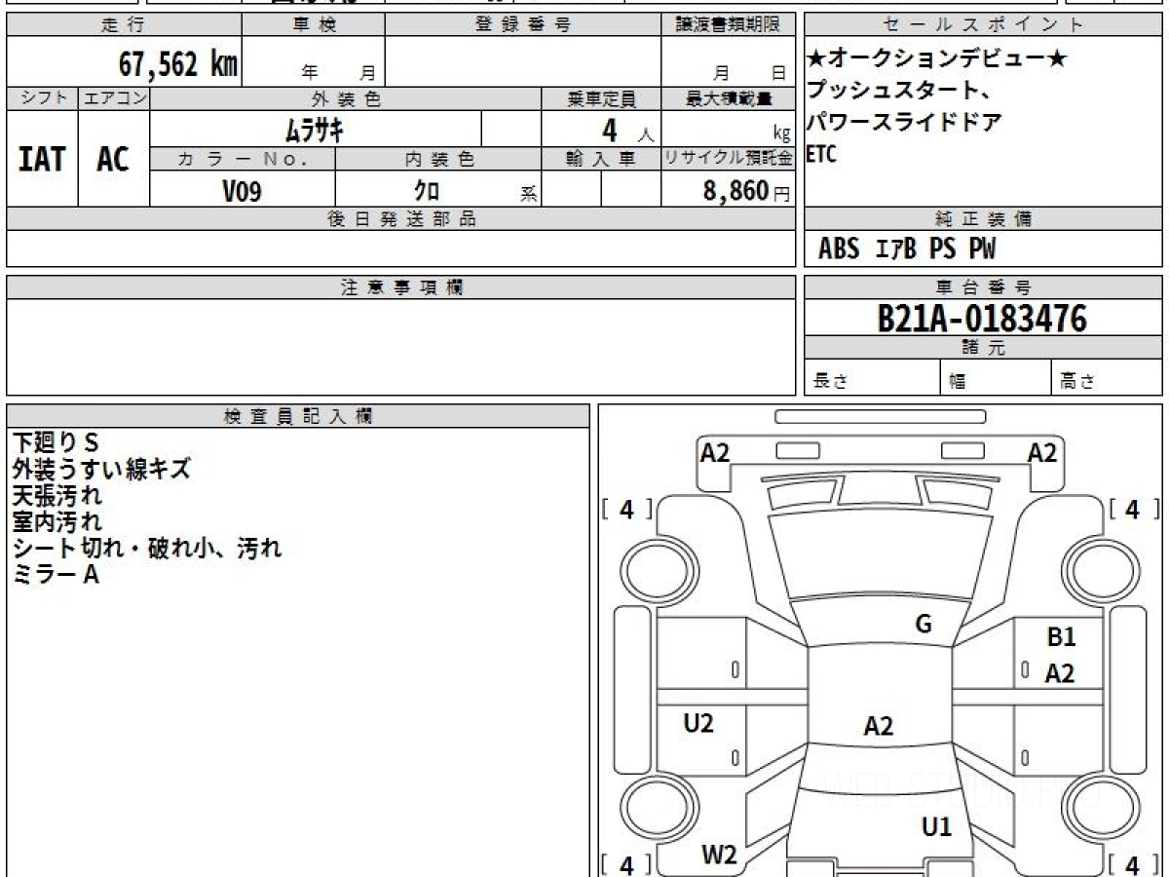Click the 外装うすい線キズ note
1169x877 pixels.
[x=100, y=470]
